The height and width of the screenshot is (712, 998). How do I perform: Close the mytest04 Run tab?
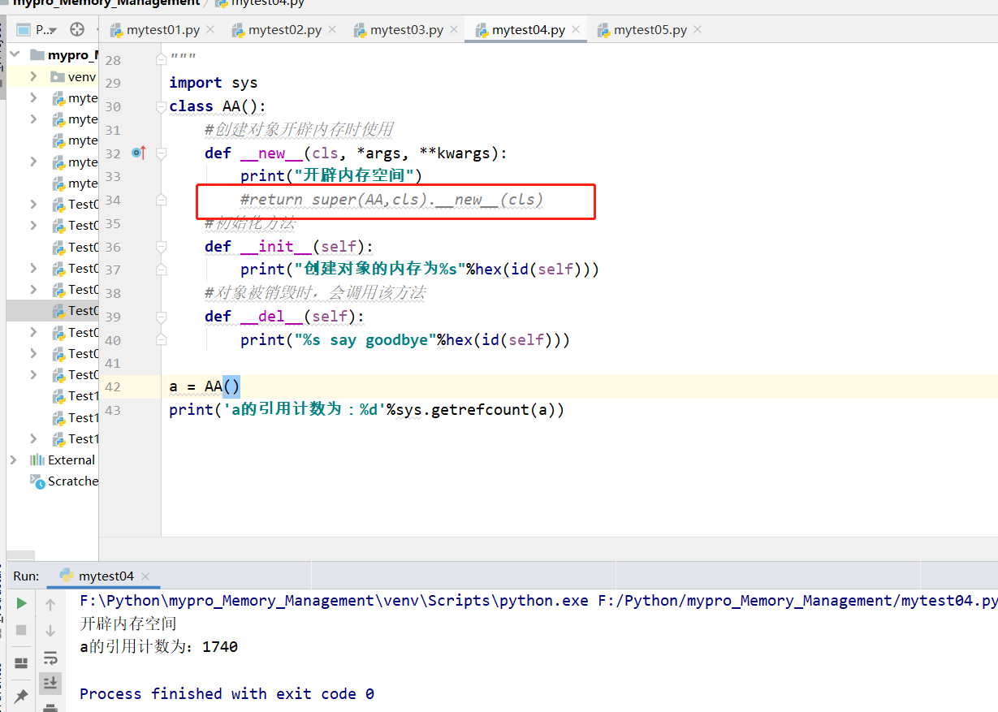click(145, 576)
